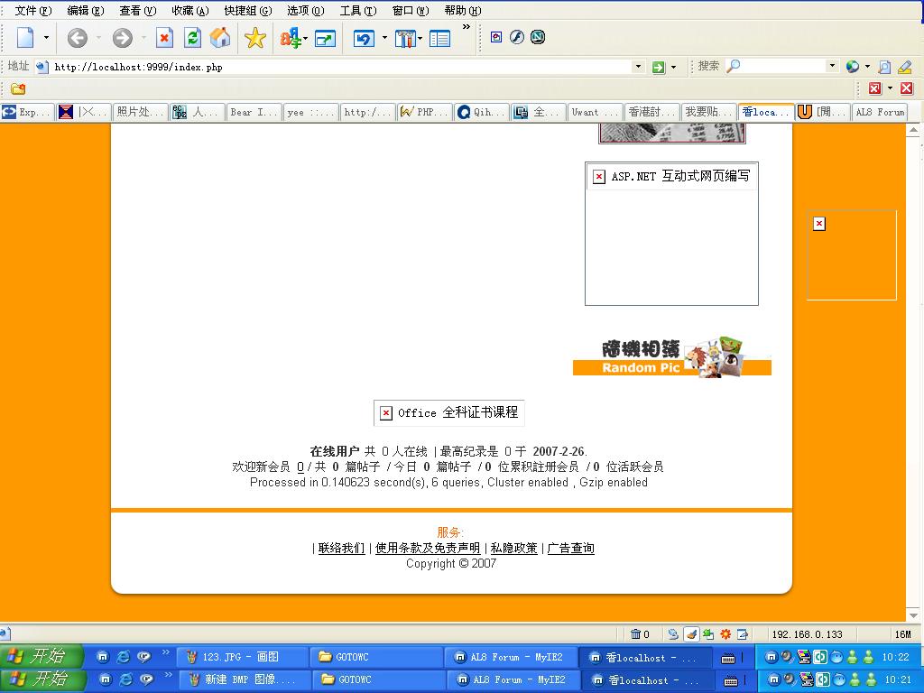Click the tools/utilities toolbar icon
Viewport: 924px width, 693px height.
[405, 39]
